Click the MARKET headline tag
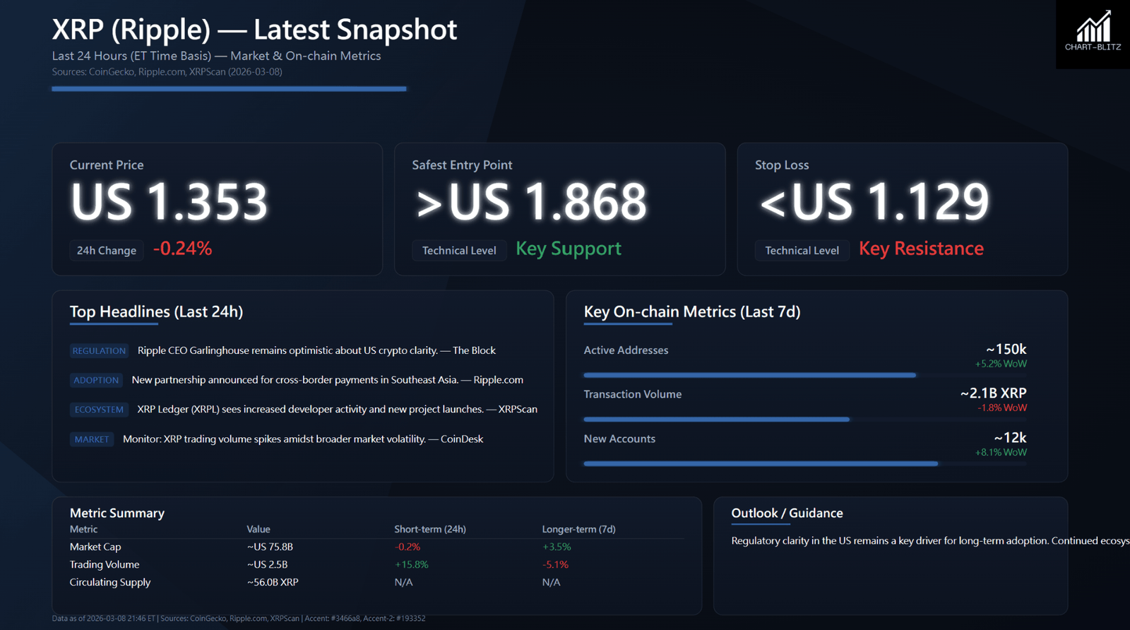The width and height of the screenshot is (1130, 630). 92,439
